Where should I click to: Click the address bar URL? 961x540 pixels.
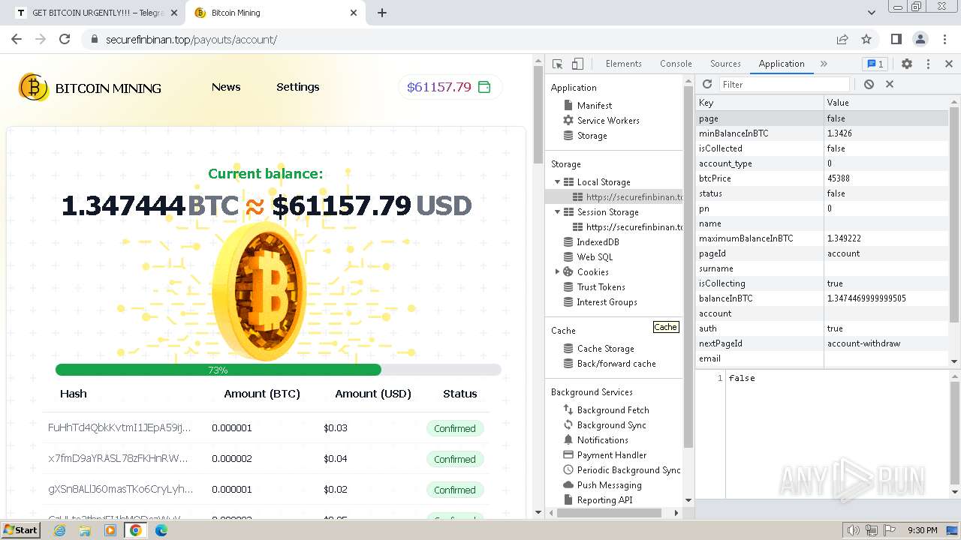191,39
